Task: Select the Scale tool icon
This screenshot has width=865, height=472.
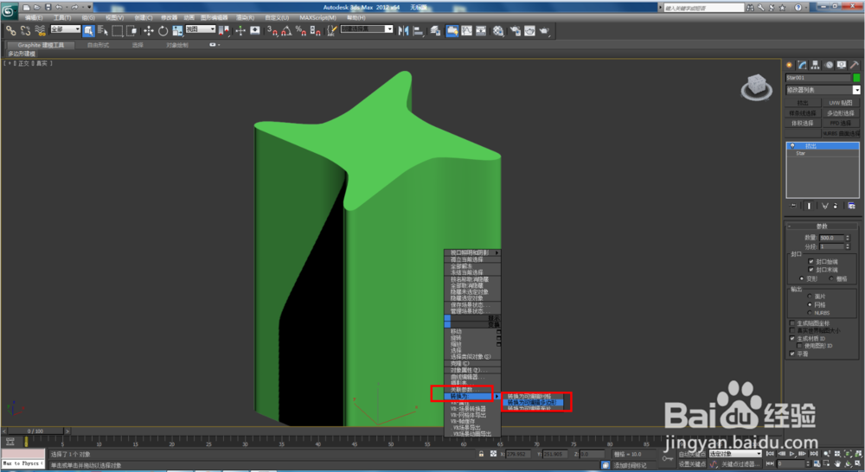Action: coord(177,31)
